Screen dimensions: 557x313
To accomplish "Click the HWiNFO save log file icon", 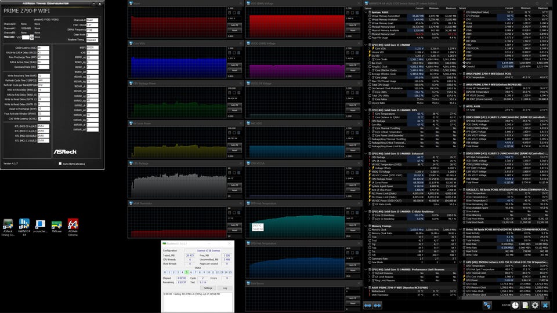I will 525,305.
